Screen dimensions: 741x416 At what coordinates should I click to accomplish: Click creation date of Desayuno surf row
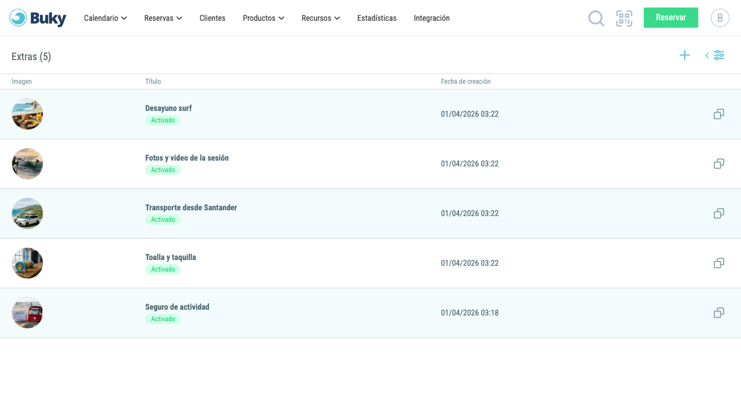pos(469,114)
